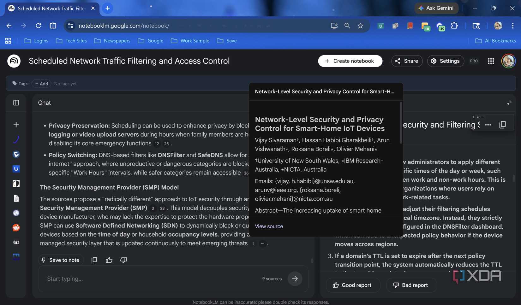Select the round blue badge source icon

pos(16,154)
